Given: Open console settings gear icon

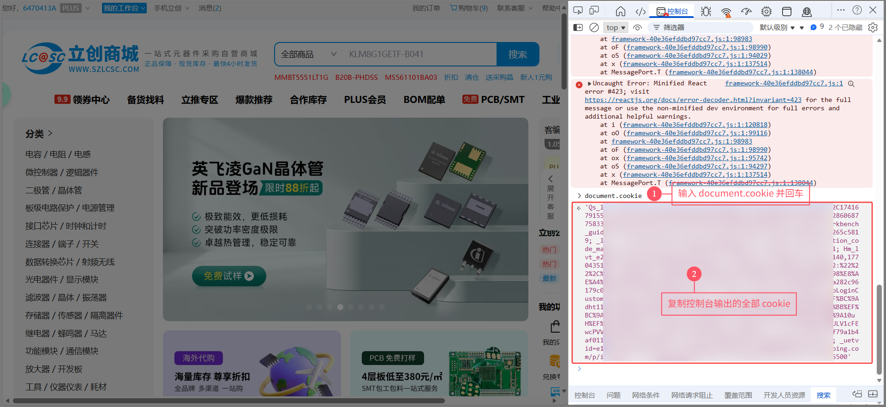Looking at the screenshot, I should (x=873, y=28).
